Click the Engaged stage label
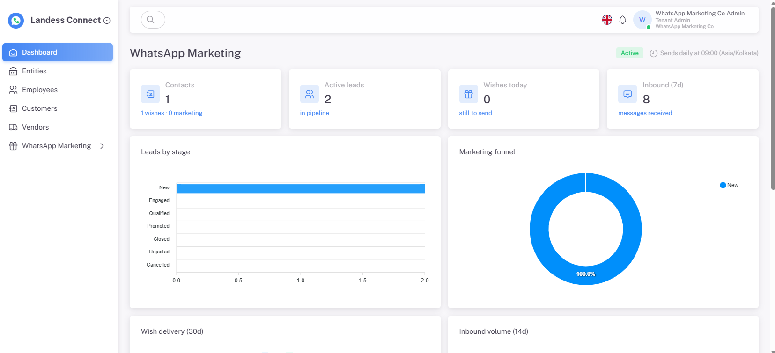The width and height of the screenshot is (775, 353). point(159,200)
